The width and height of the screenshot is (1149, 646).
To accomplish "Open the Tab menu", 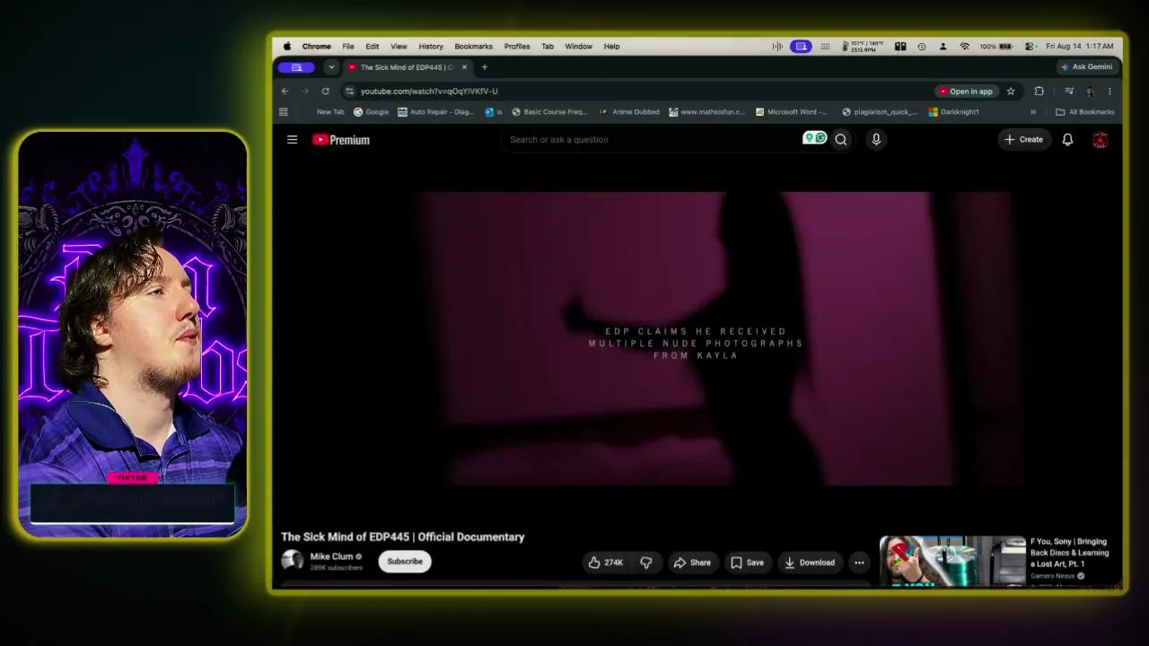I will (548, 46).
